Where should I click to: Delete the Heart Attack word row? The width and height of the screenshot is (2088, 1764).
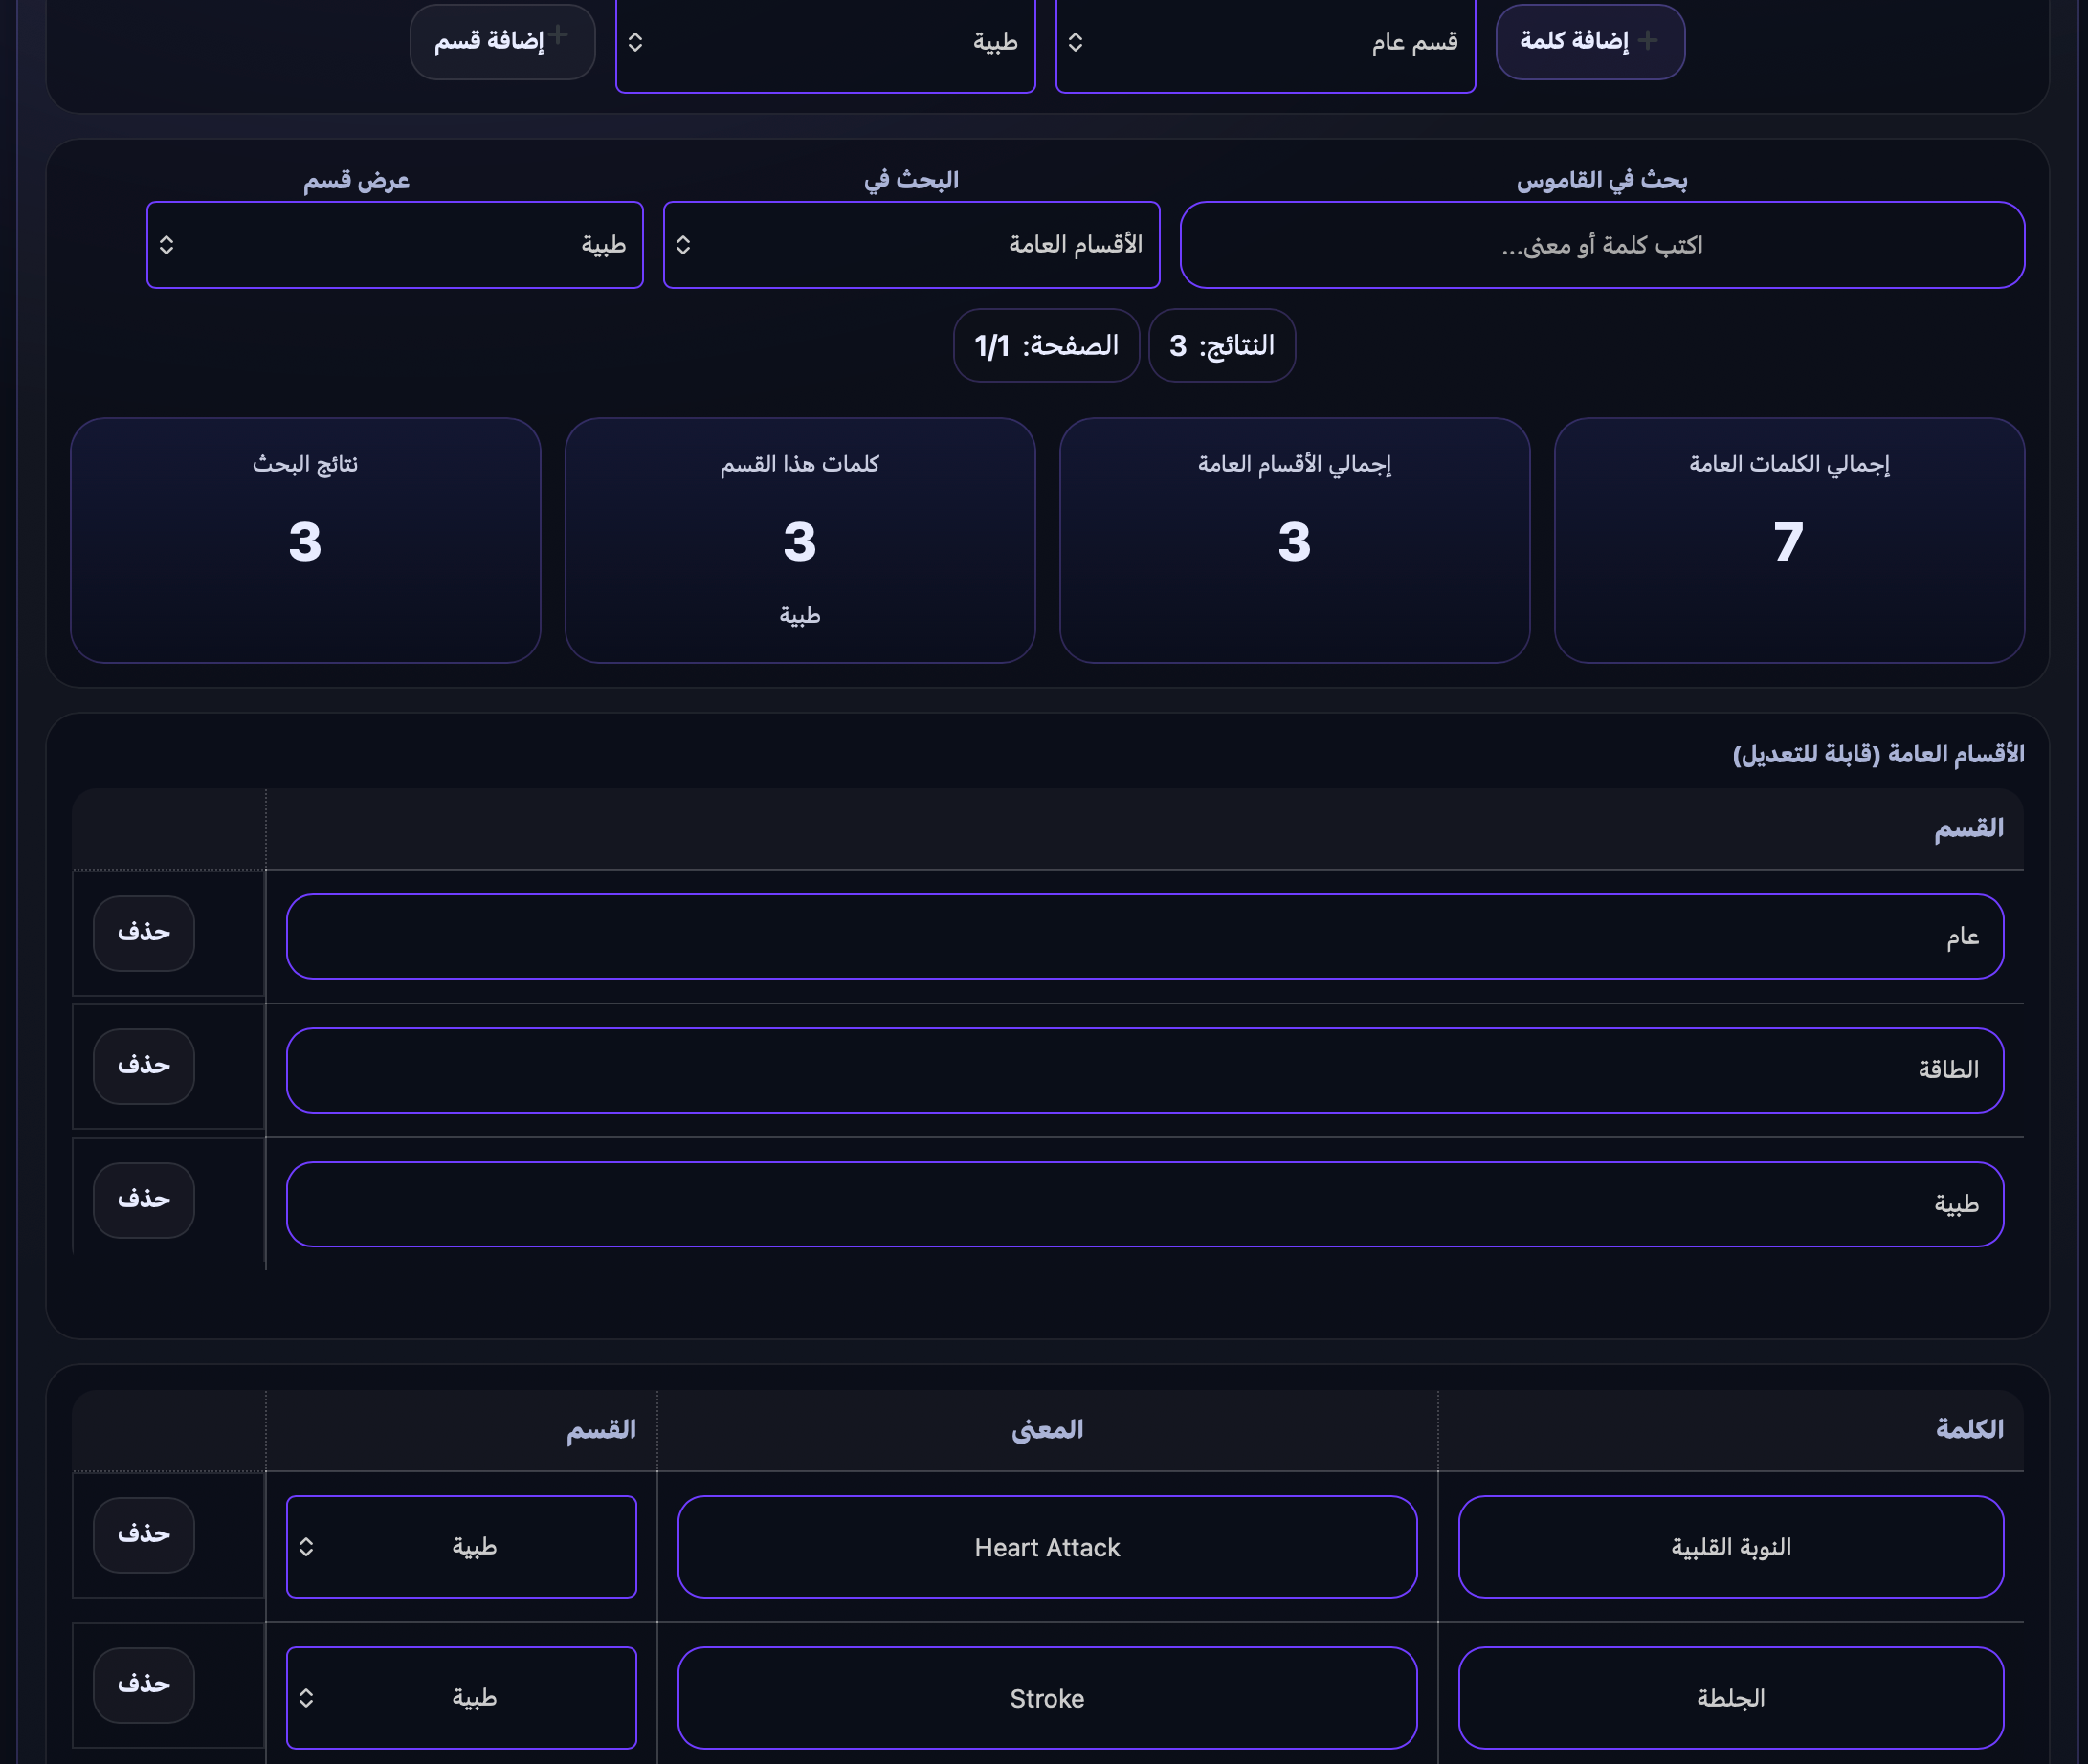[144, 1534]
